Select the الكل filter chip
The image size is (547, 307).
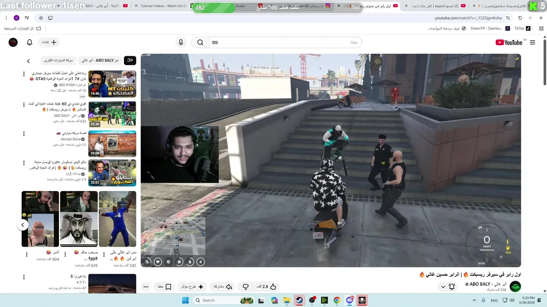[x=130, y=61]
